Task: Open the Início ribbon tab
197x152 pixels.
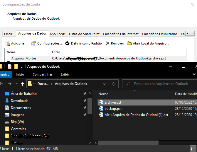Action: [x=20, y=74]
